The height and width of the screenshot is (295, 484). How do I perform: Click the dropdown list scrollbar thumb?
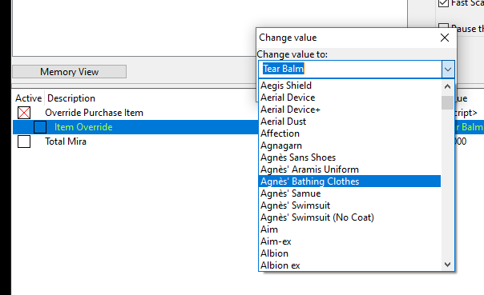tap(447, 102)
